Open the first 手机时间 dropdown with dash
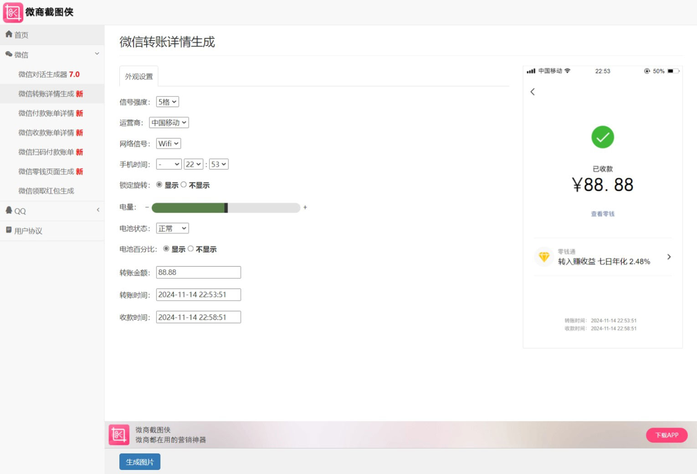The height and width of the screenshot is (474, 697). tap(169, 164)
